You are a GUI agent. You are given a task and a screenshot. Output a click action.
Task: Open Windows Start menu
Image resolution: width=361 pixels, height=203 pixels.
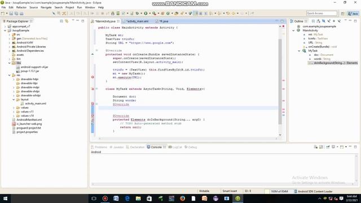click(5, 198)
